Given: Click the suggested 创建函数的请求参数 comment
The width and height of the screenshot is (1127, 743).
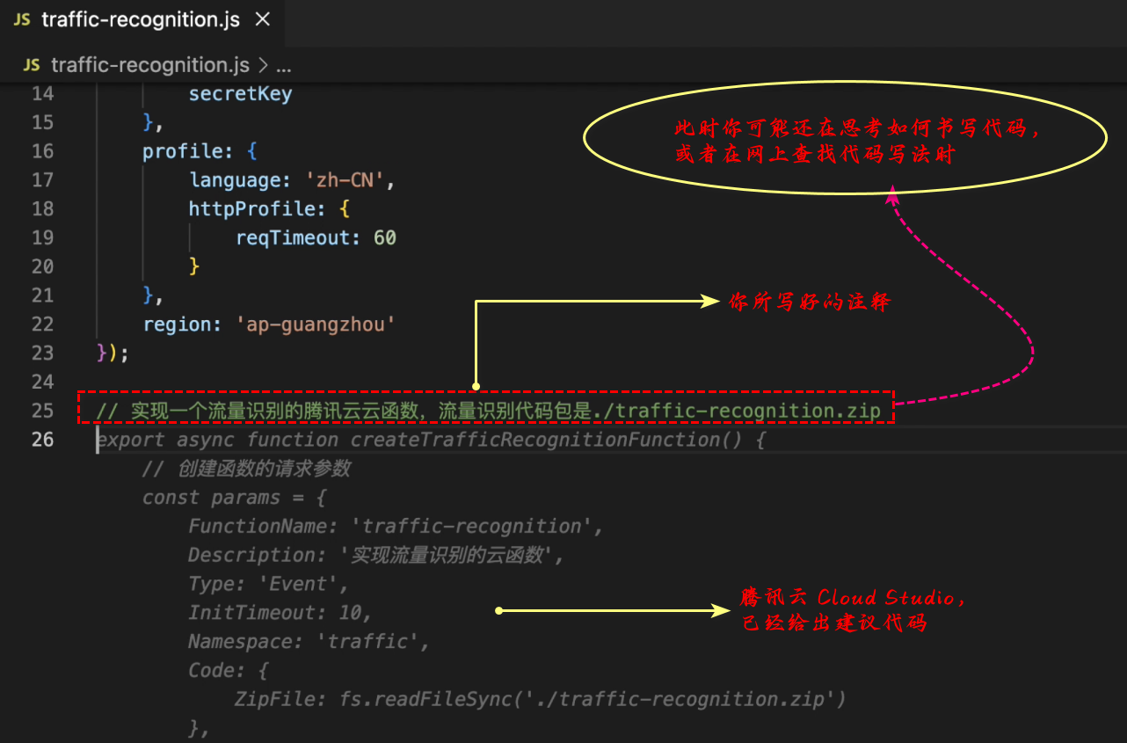Looking at the screenshot, I should point(246,469).
